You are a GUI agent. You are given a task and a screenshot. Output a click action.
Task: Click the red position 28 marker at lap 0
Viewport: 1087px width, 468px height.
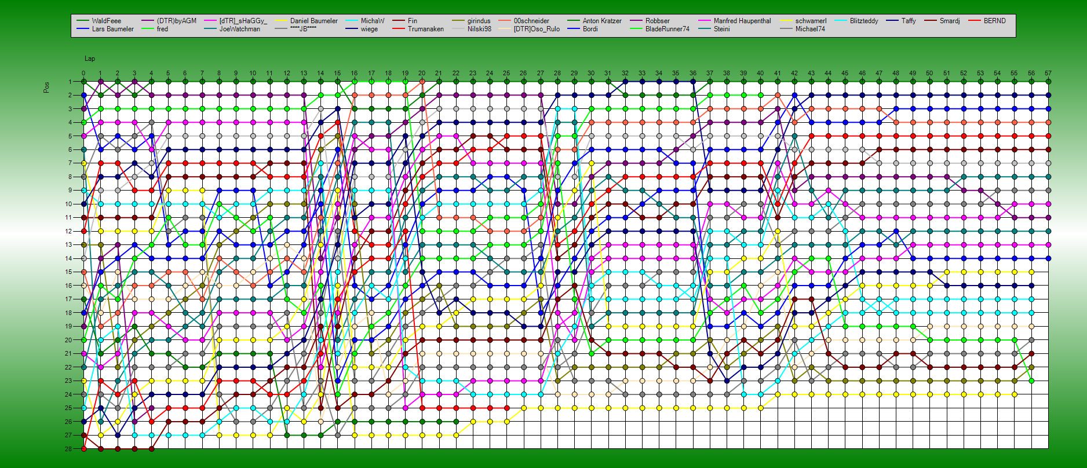click(83, 449)
